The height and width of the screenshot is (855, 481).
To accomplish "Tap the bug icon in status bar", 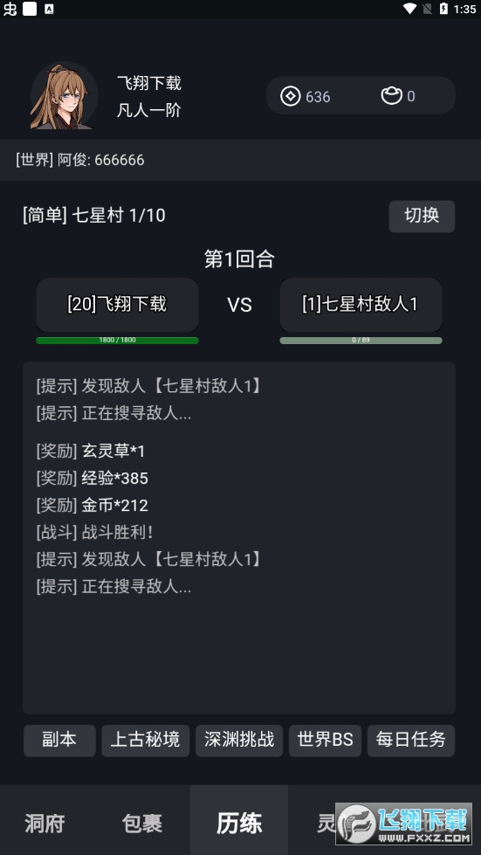I will pos(10,9).
